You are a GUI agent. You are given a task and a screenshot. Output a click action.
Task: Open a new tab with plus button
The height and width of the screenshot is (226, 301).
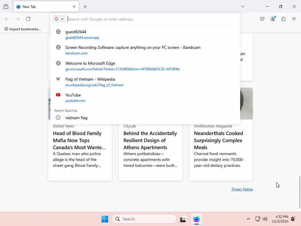85,7
